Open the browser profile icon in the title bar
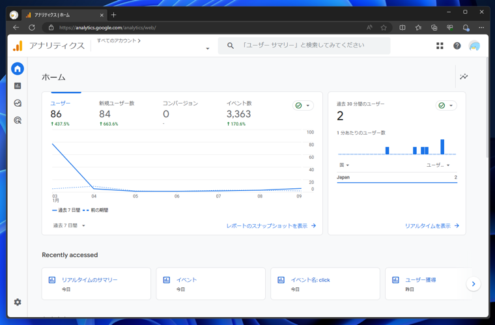Screen dimensions: 495x325 coord(14,15)
